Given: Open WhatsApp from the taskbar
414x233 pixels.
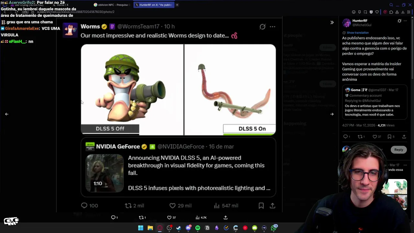Looking at the screenshot, I should (x=274, y=228).
